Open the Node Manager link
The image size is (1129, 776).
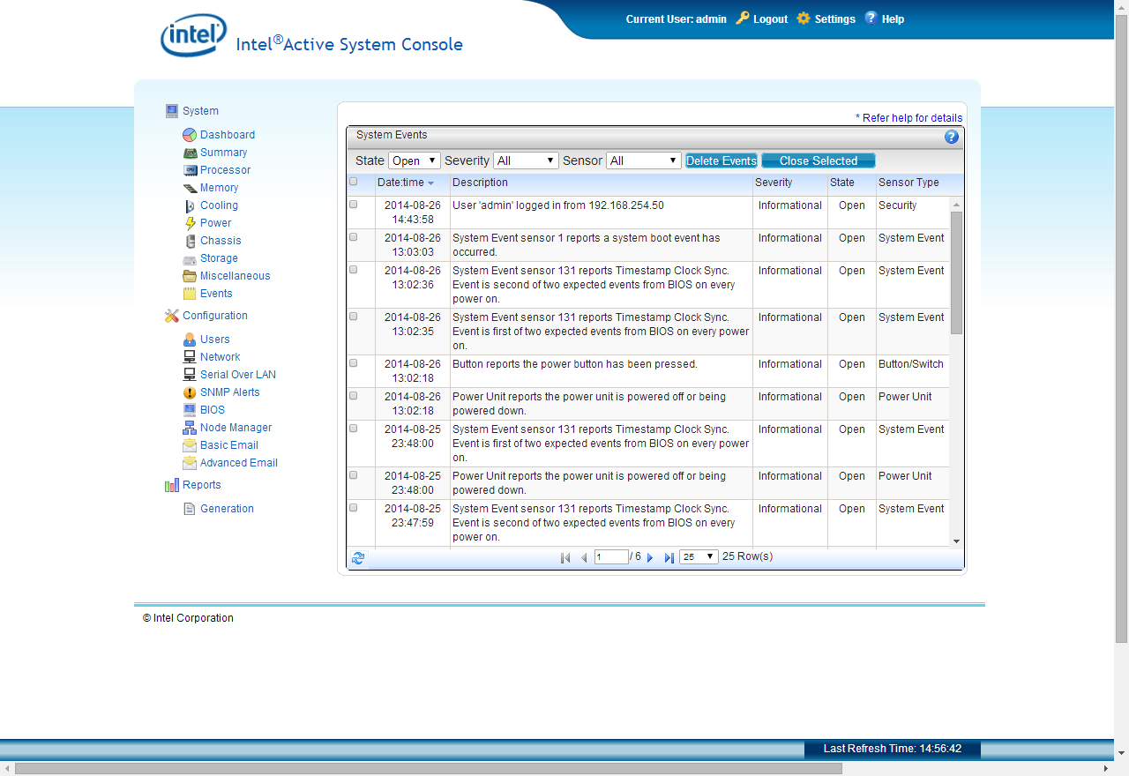pyautogui.click(x=236, y=428)
